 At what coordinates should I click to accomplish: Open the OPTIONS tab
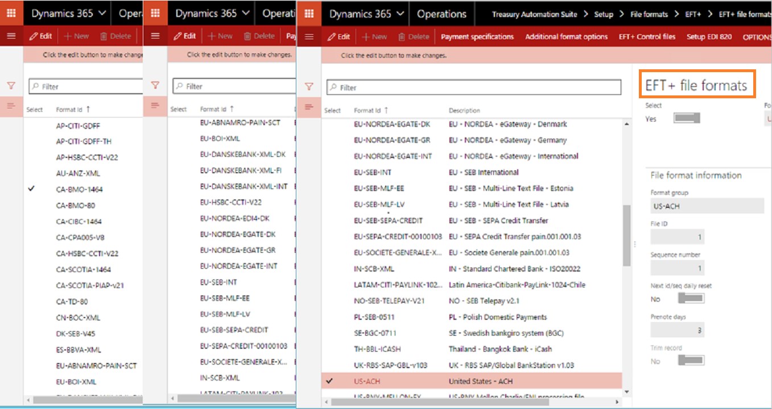(x=757, y=37)
